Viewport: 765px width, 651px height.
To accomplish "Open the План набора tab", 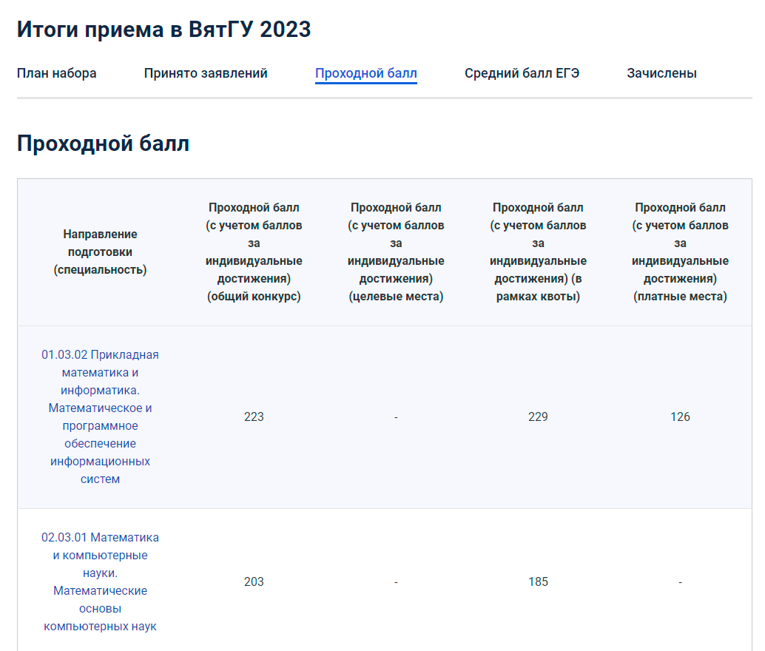I will point(56,73).
